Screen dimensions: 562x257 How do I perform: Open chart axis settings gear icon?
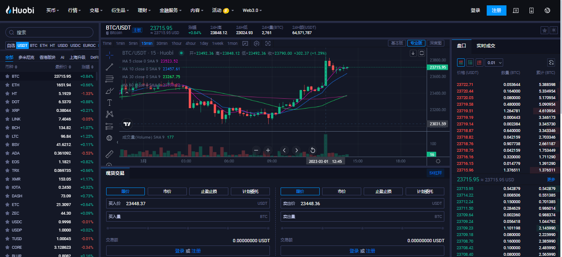438,161
